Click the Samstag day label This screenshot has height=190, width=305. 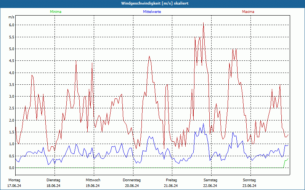(x=210, y=180)
